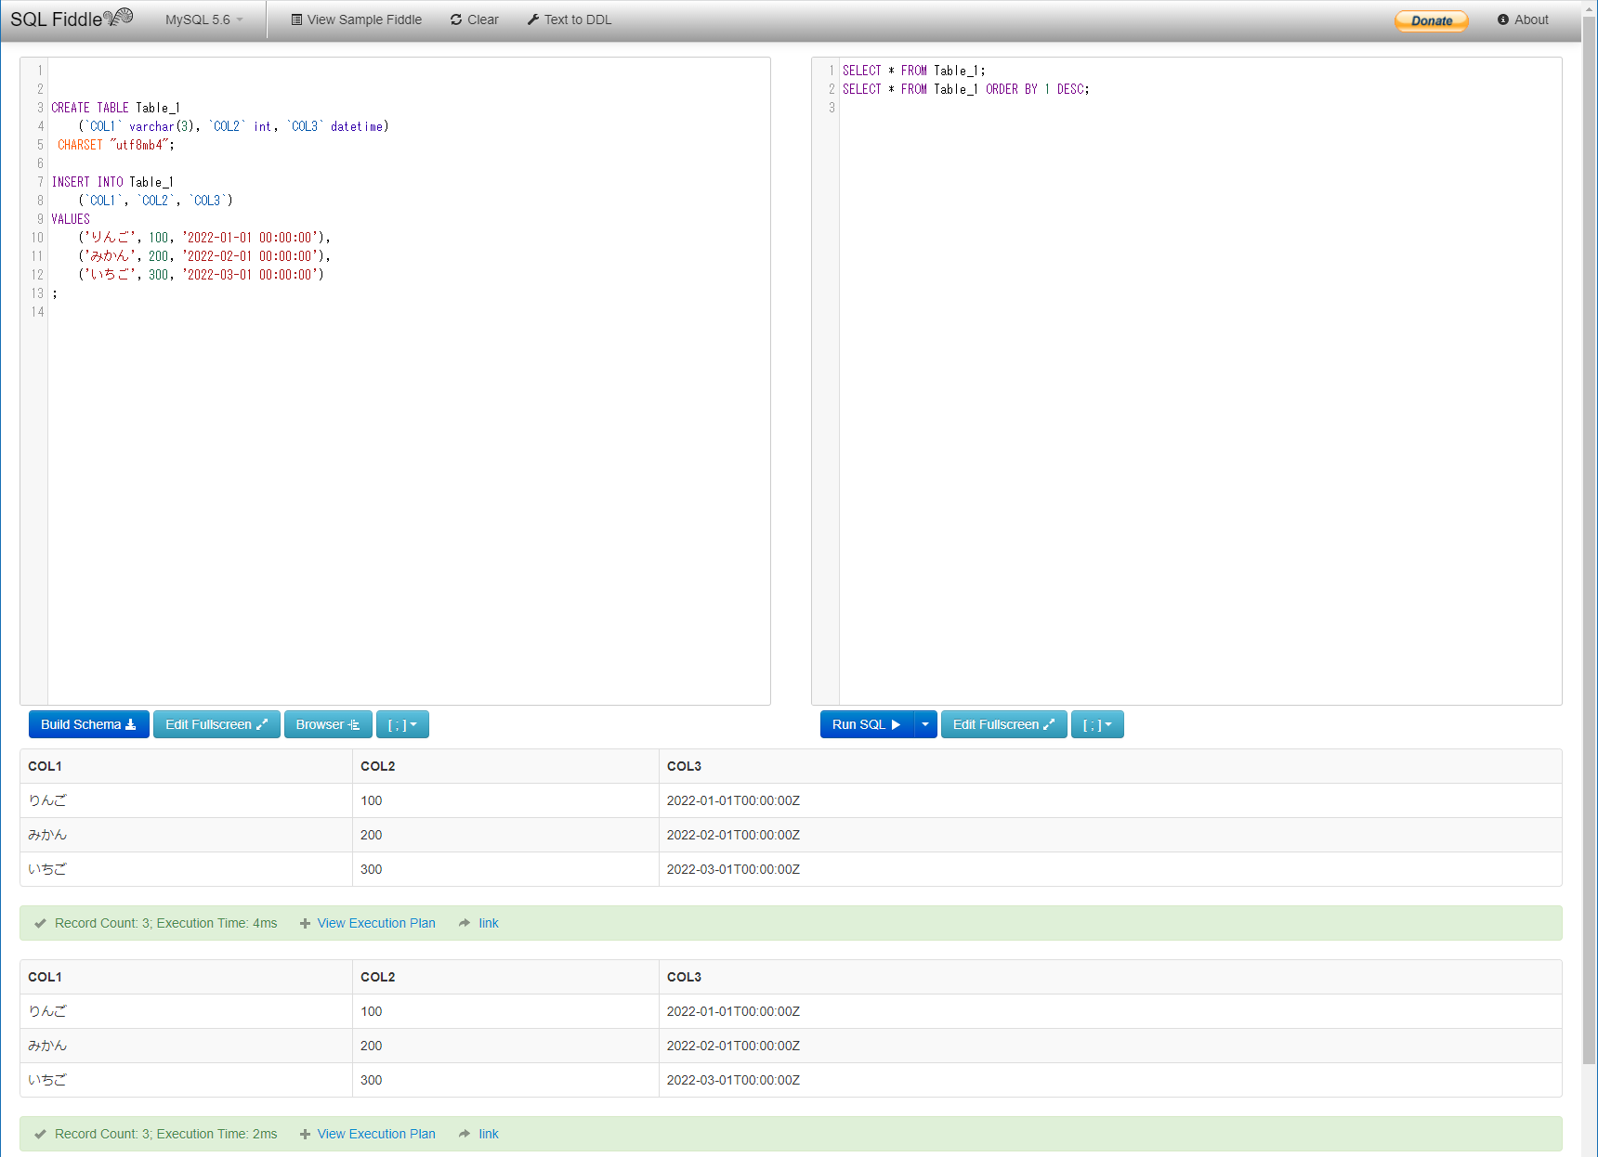Open schema panel query terminator dropdown
The width and height of the screenshot is (1598, 1157).
pyautogui.click(x=402, y=724)
